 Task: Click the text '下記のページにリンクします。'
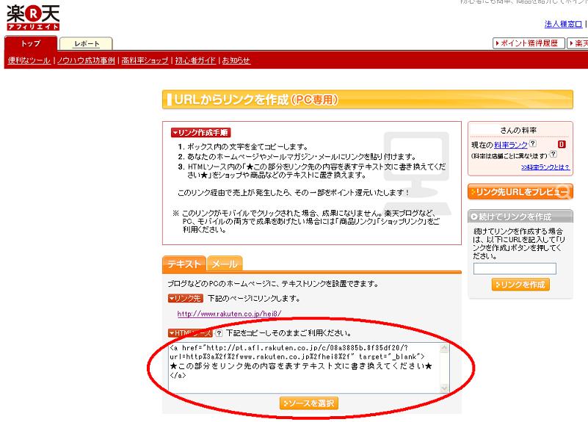pyautogui.click(x=254, y=298)
